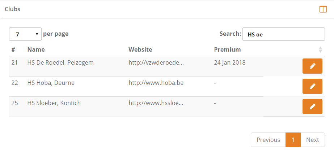Open the vzwderoede website link
This screenshot has width=334, height=161.
156,62
